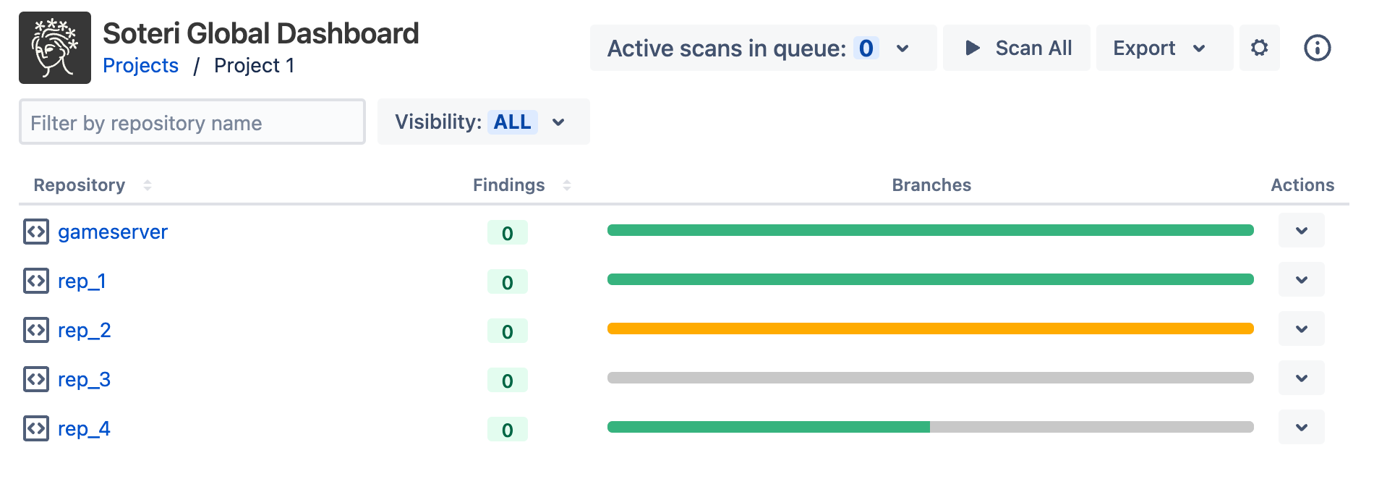
Task: Expand actions menu for gameserver row
Action: 1301,231
